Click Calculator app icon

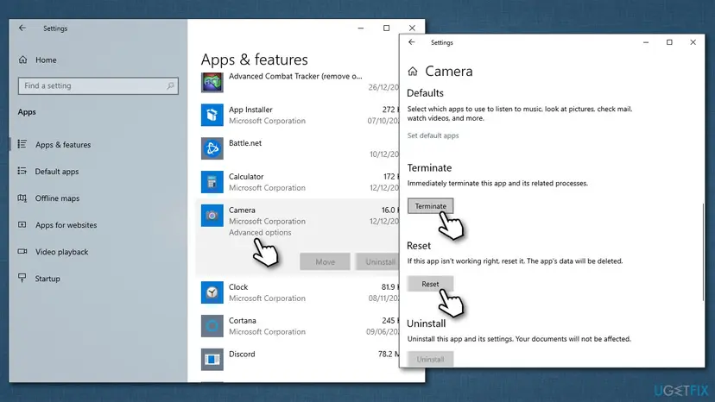[x=212, y=182]
